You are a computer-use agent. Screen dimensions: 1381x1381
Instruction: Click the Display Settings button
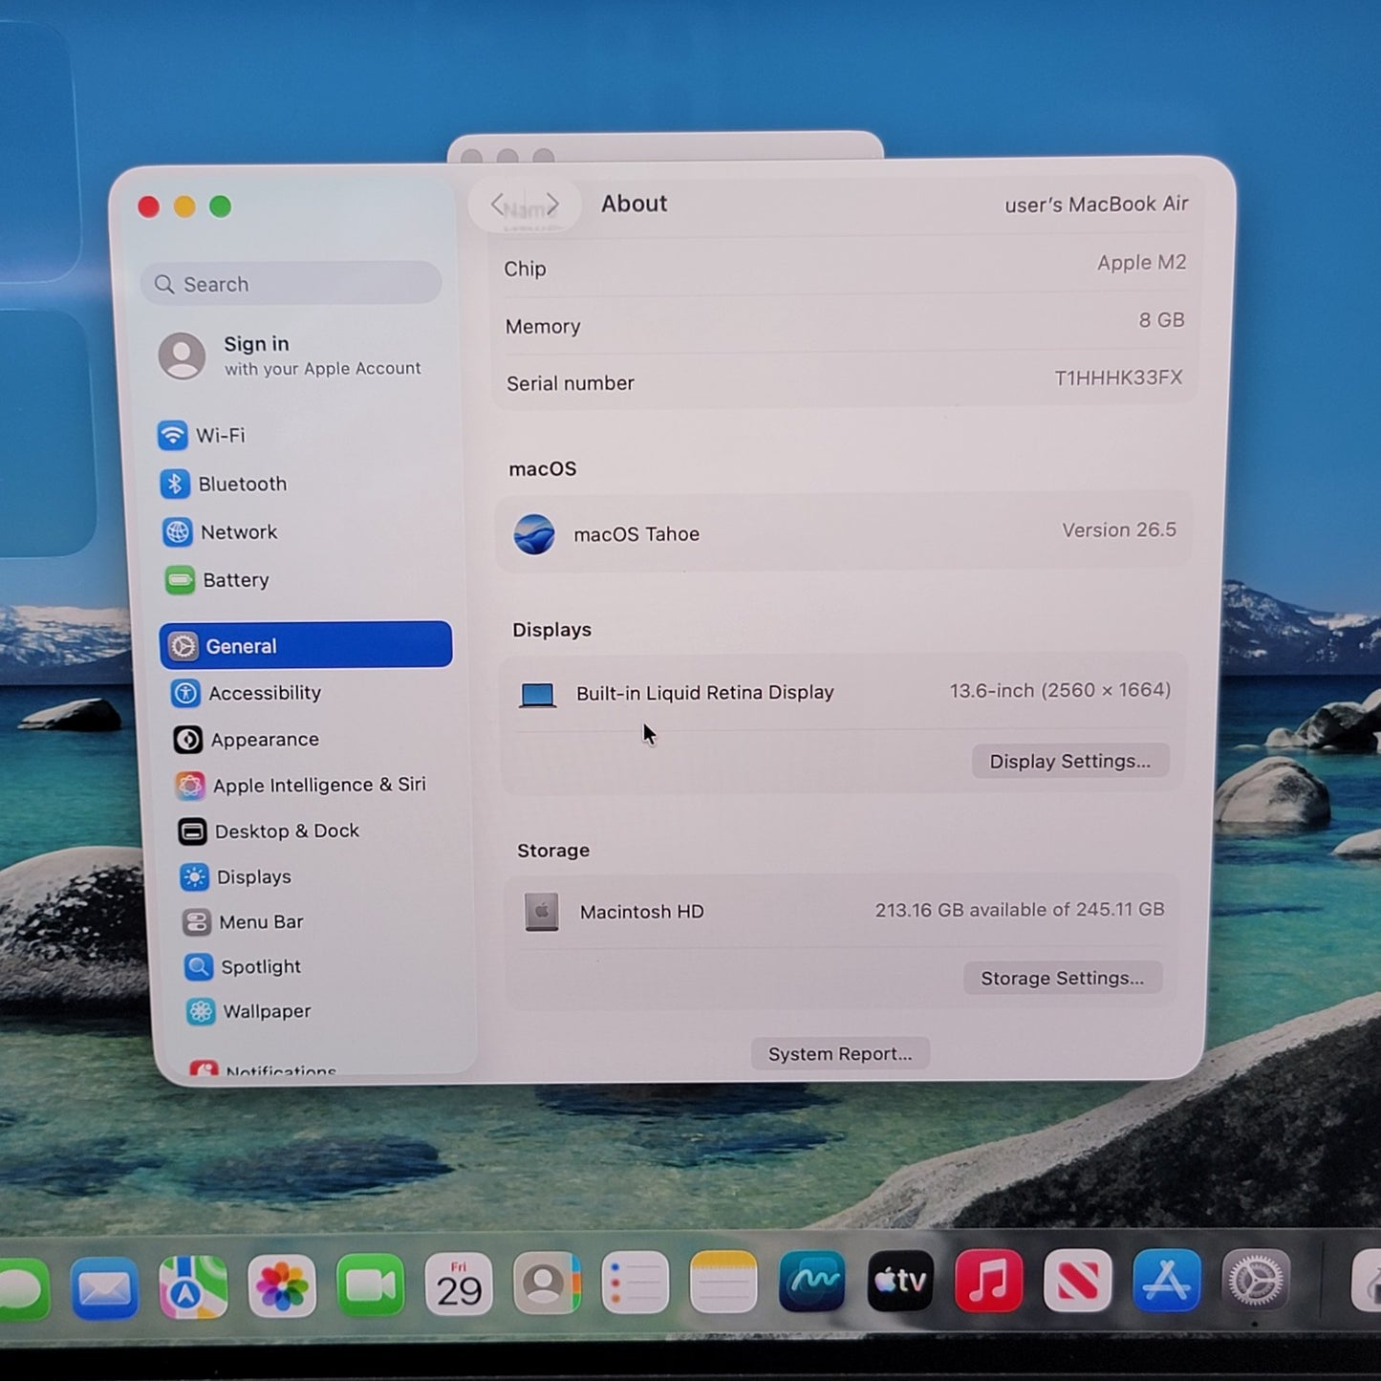1070,761
